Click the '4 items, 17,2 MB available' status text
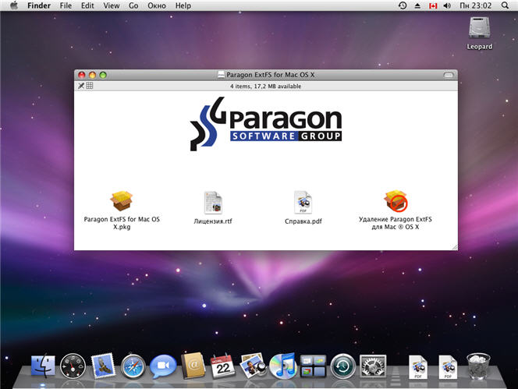518x389 pixels. (x=265, y=87)
